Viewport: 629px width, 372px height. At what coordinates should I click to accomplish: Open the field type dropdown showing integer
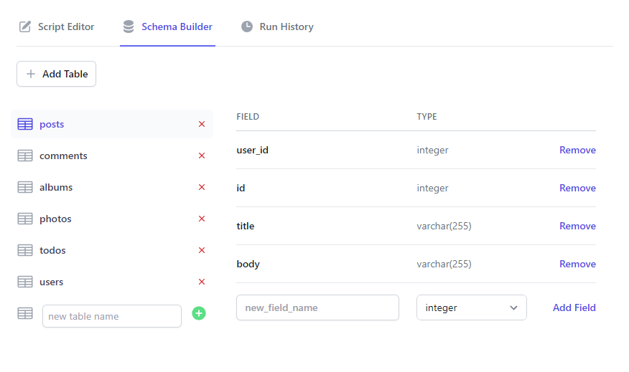(471, 307)
